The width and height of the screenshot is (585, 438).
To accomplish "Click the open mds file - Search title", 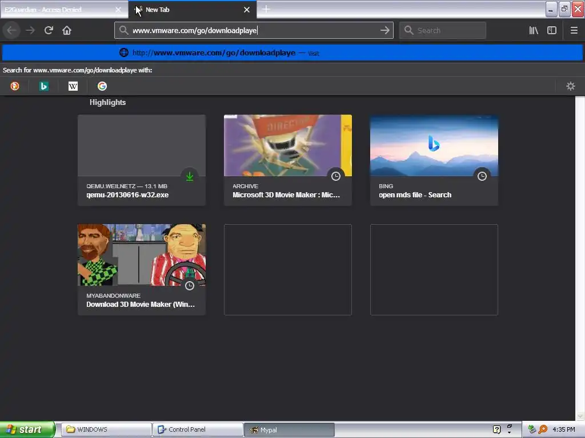I will (x=415, y=195).
